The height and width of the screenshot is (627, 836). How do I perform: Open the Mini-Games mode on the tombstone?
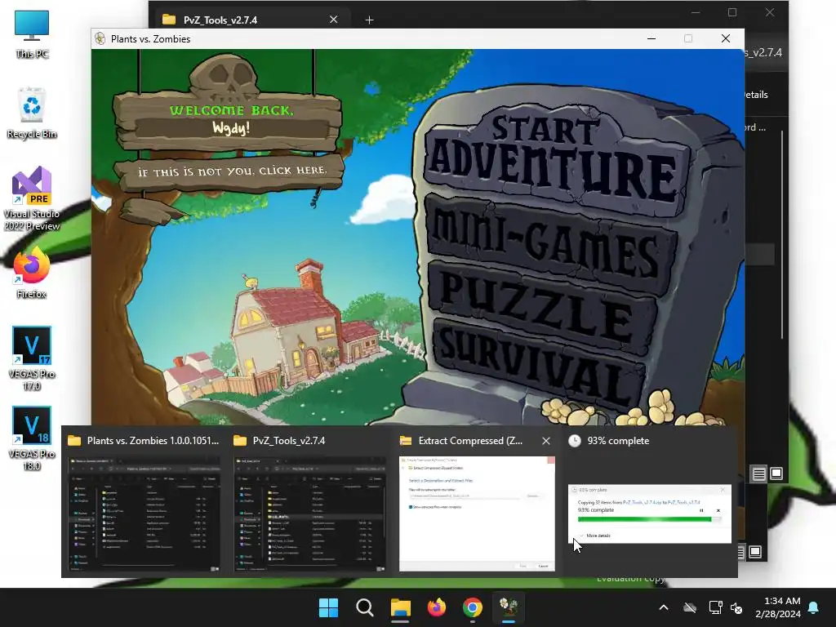(549, 244)
